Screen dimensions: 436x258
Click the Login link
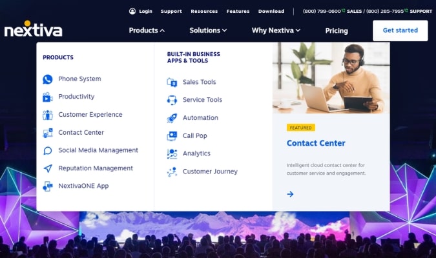point(146,11)
